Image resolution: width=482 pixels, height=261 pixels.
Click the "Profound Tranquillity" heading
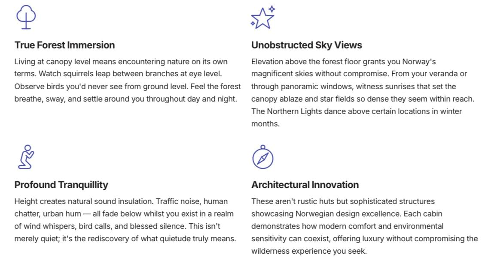pos(61,185)
